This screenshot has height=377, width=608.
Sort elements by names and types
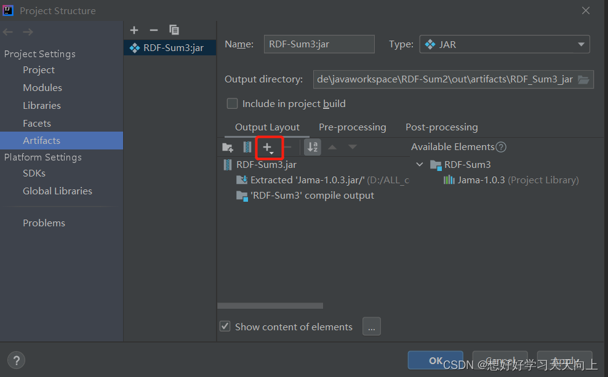[313, 147]
